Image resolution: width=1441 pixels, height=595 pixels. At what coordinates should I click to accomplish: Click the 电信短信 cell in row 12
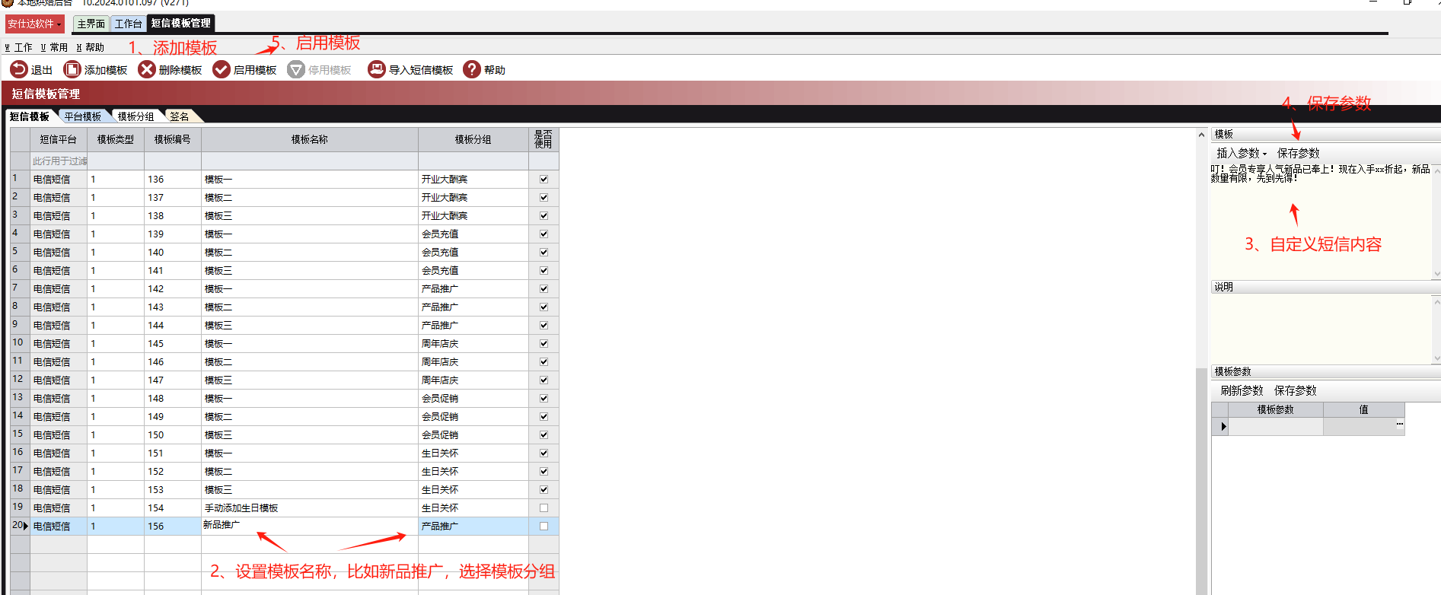click(x=59, y=380)
